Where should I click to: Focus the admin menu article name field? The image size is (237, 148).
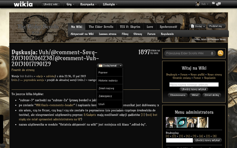179,140
